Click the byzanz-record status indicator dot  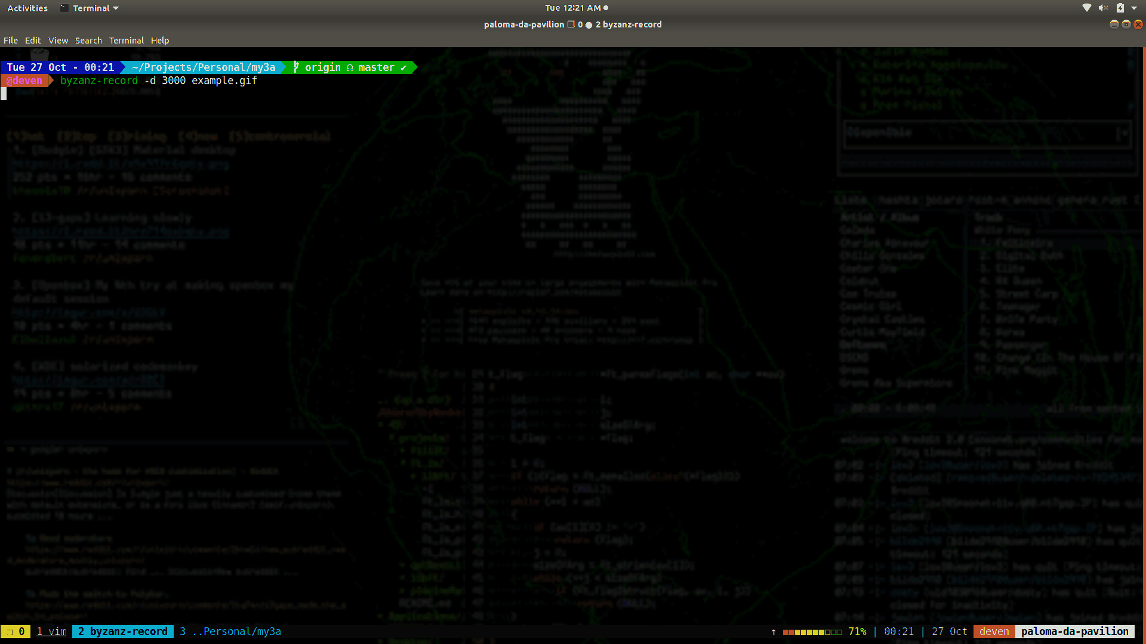tap(591, 24)
